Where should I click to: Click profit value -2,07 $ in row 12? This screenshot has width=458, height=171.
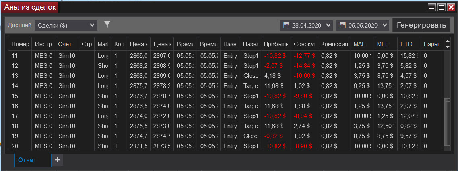273,65
